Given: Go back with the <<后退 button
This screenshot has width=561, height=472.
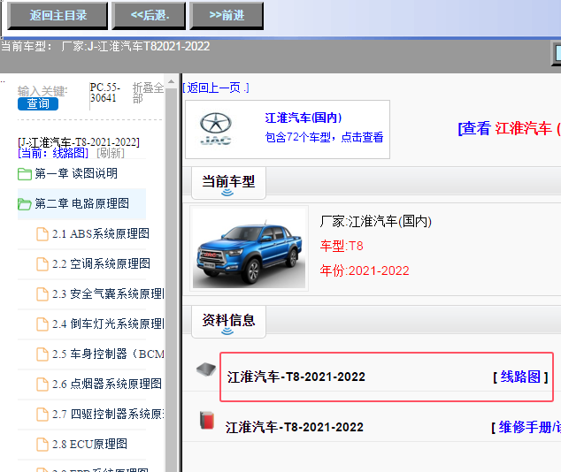Looking at the screenshot, I should tap(149, 15).
